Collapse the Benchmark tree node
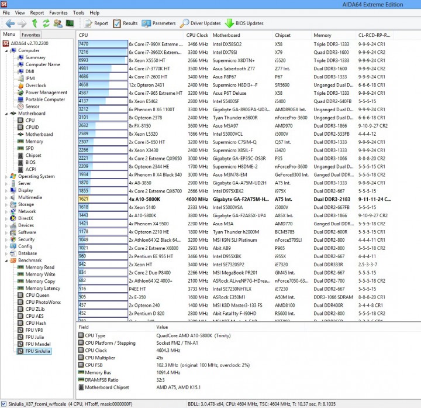421x408 pixels. coord(6,260)
